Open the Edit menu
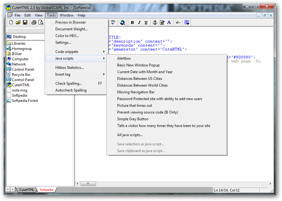The width and height of the screenshot is (282, 201). [28, 15]
